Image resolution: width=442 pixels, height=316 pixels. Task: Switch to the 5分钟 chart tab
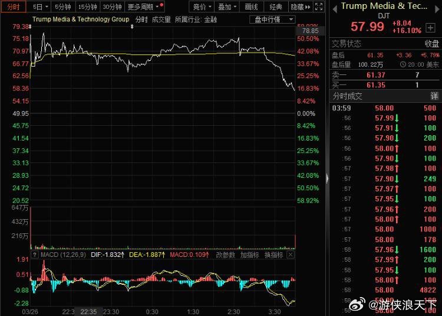pyautogui.click(x=61, y=7)
